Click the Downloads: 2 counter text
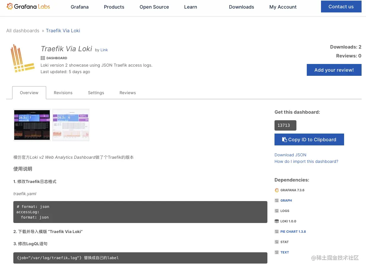The image size is (366, 268). coord(346,47)
